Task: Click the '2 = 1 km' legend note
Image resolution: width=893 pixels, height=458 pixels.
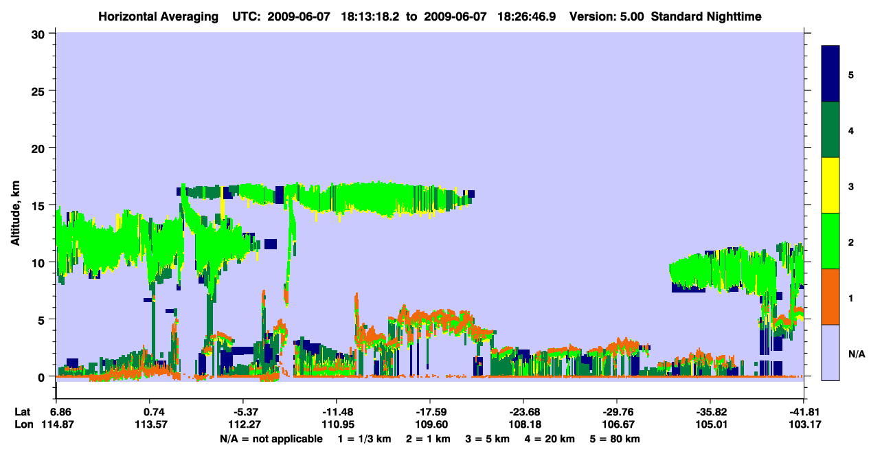Action: pyautogui.click(x=429, y=438)
